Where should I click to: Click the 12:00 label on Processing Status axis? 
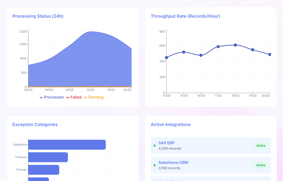tap(90, 90)
